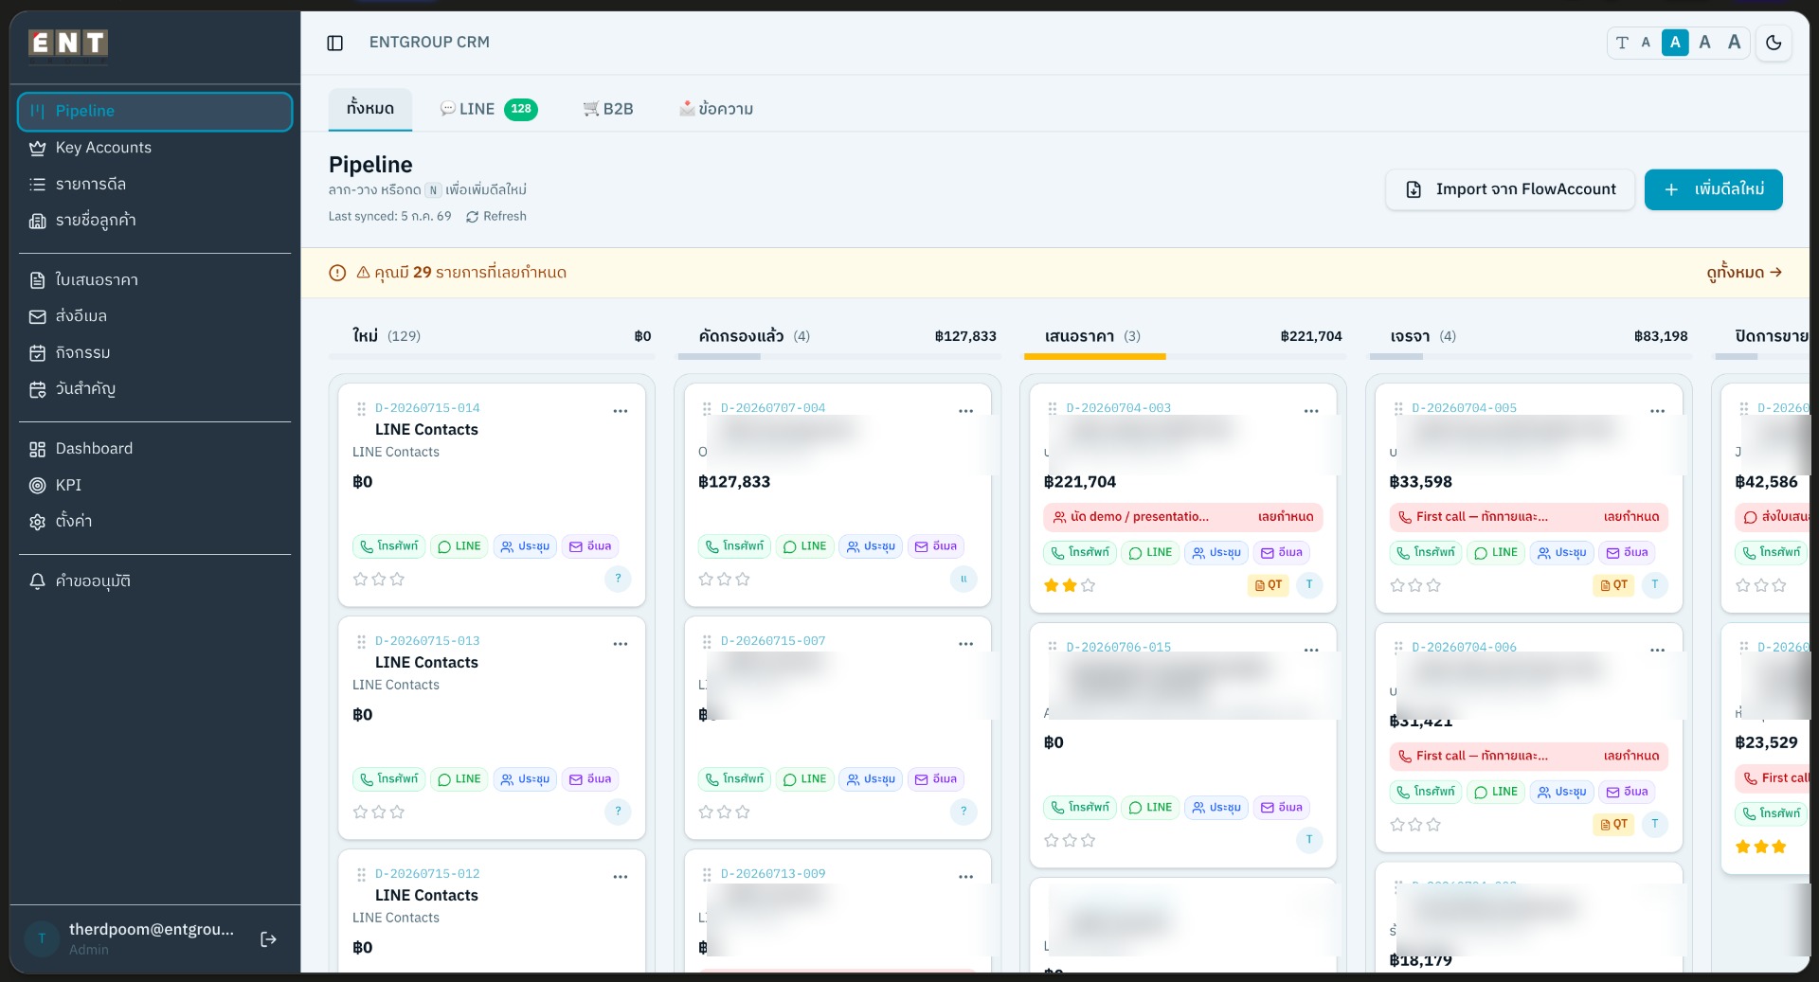Image resolution: width=1819 pixels, height=982 pixels.
Task: Switch to the LINE tab with 128 badge
Action: pyautogui.click(x=489, y=109)
